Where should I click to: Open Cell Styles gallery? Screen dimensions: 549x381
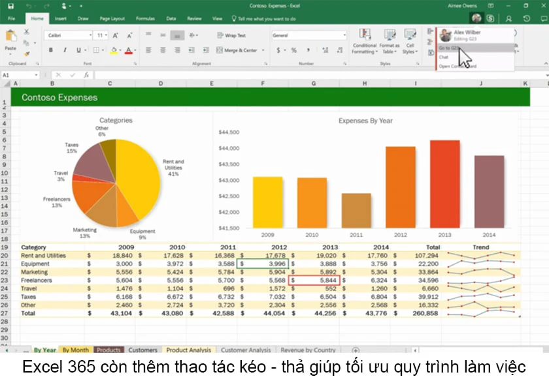(x=410, y=42)
